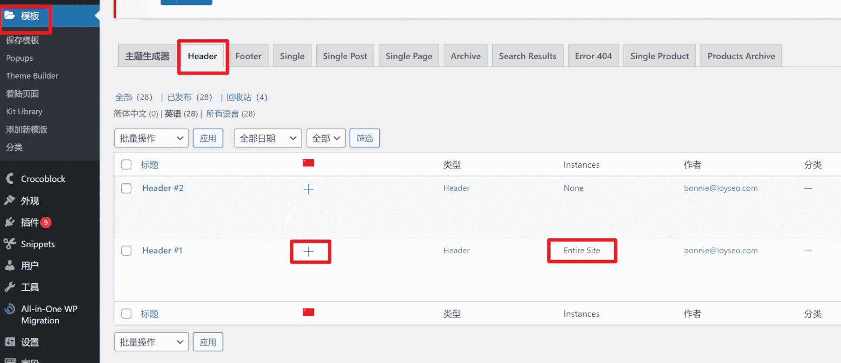The width and height of the screenshot is (841, 363).
Task: Open the top 批量操作 bulk actions dropdown
Action: (x=151, y=138)
